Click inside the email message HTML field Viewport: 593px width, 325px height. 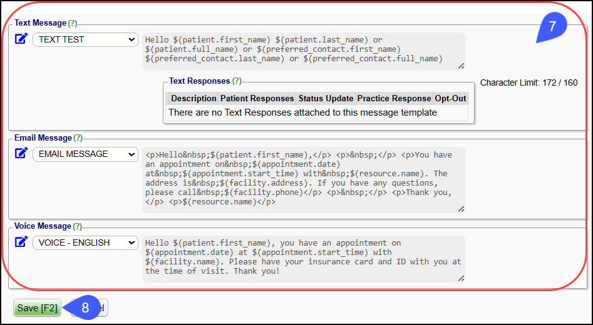tap(304, 178)
